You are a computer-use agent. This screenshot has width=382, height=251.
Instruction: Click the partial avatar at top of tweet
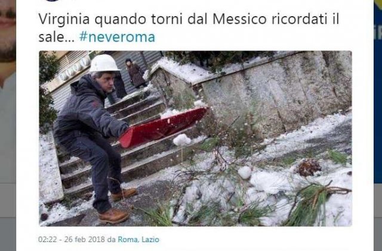52,1
